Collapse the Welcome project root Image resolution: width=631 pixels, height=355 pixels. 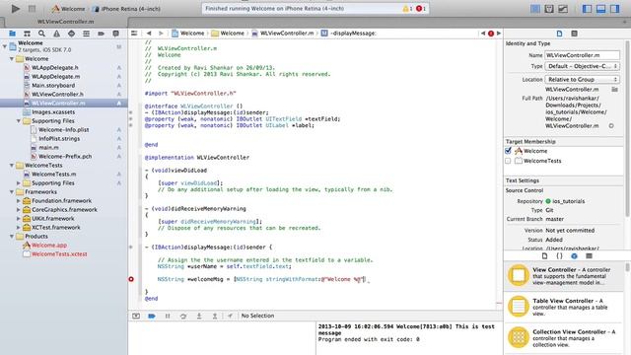(x=5, y=46)
